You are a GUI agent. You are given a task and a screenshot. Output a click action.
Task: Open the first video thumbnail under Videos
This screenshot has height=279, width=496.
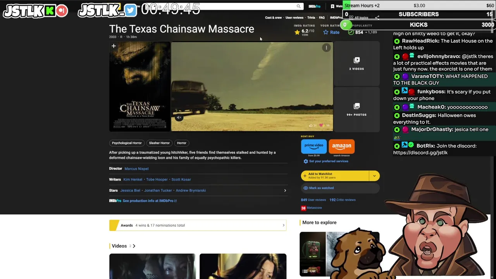click(152, 266)
